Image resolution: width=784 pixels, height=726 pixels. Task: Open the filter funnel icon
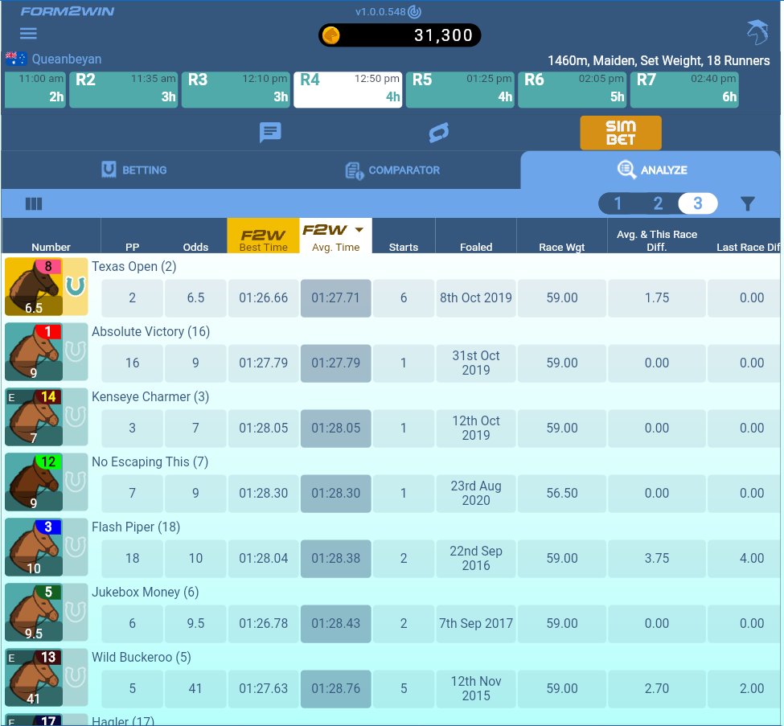point(748,203)
